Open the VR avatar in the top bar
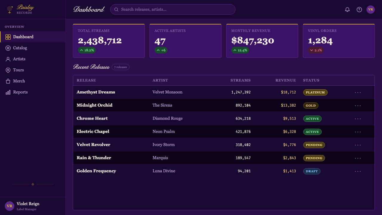Image resolution: width=382 pixels, height=215 pixels. point(371,10)
